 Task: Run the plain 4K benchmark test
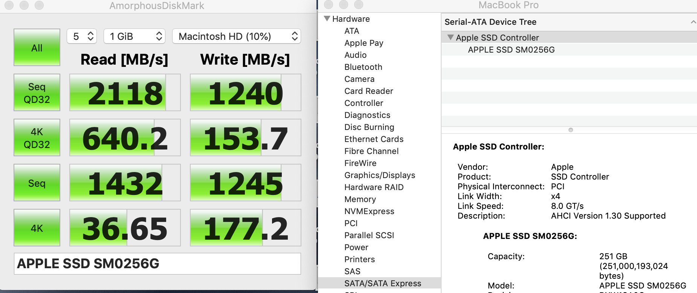click(x=37, y=228)
